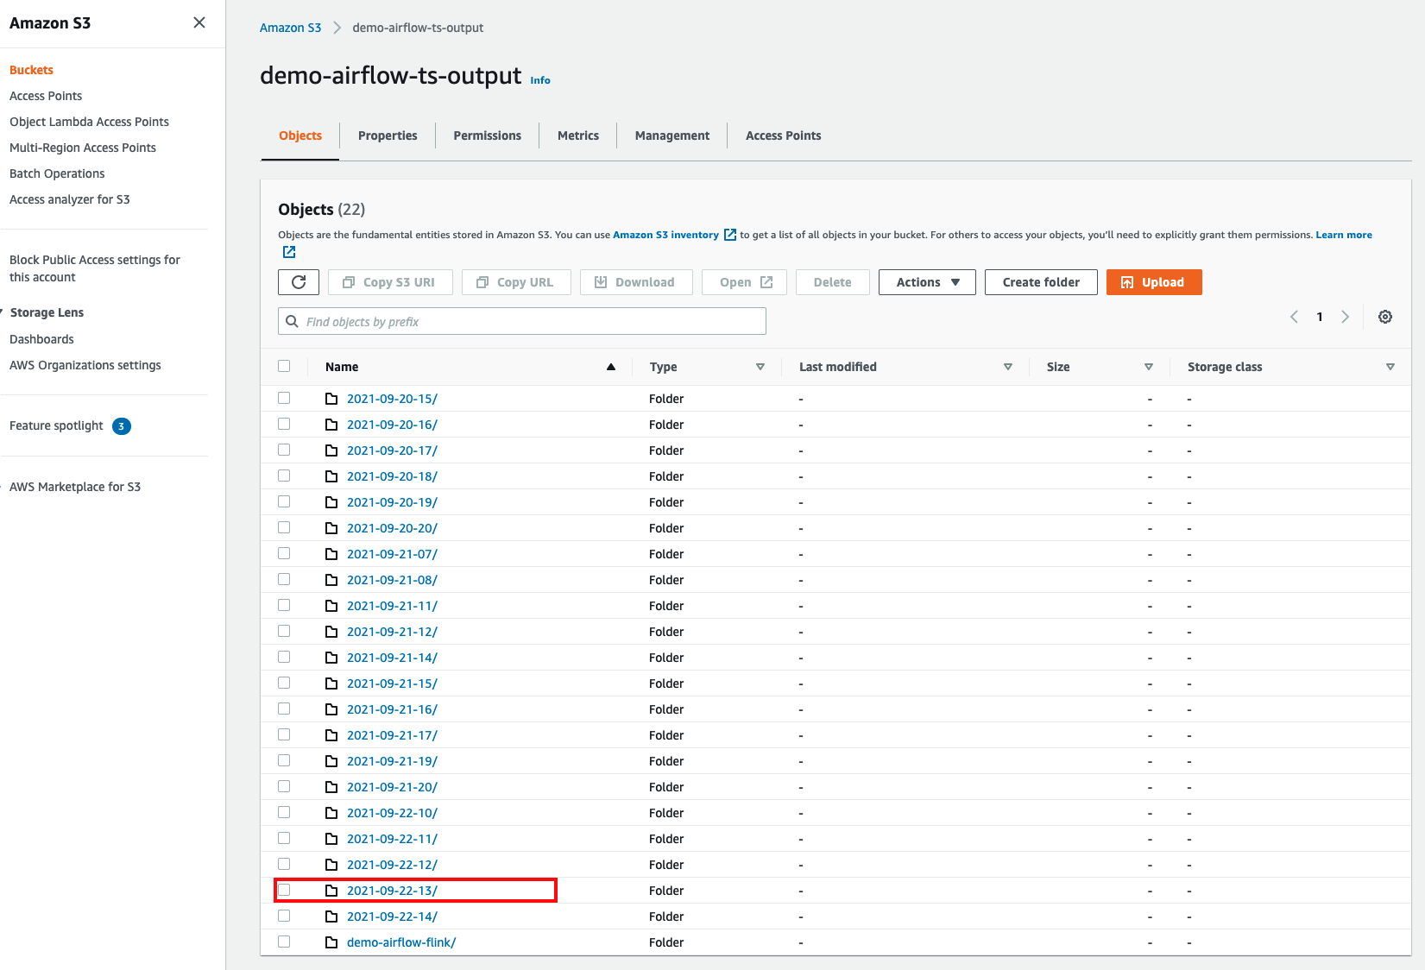
Task: Click the Open button with external icon
Action: click(x=744, y=282)
